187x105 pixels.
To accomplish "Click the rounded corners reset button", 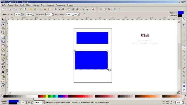I will coord(84,14).
